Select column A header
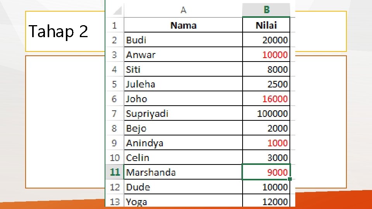Screen dimensions: 372x209 (x=183, y=10)
